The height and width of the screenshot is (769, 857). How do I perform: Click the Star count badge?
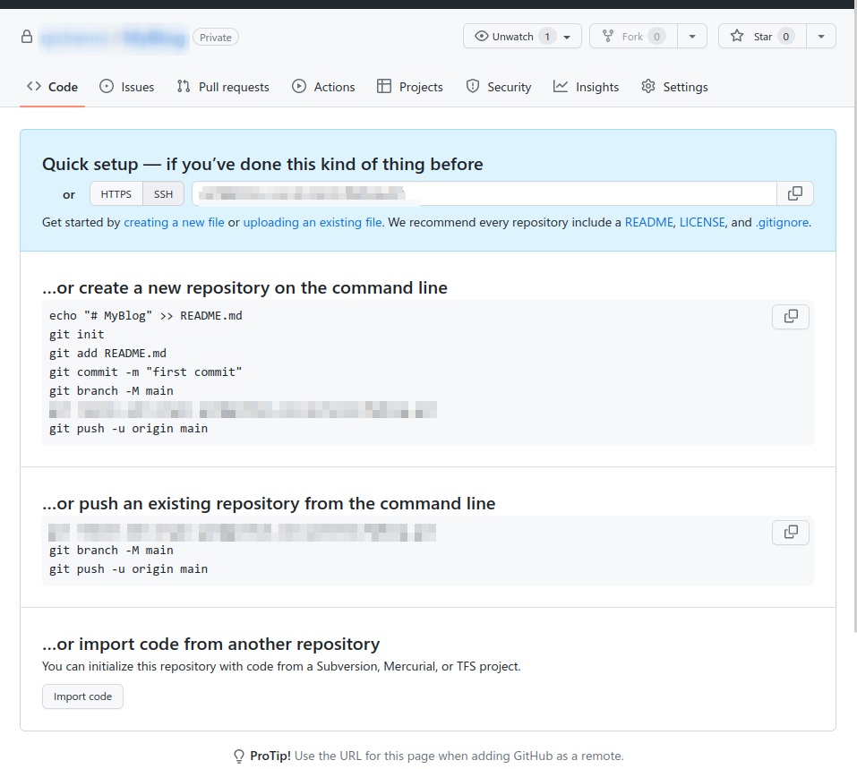tap(785, 37)
